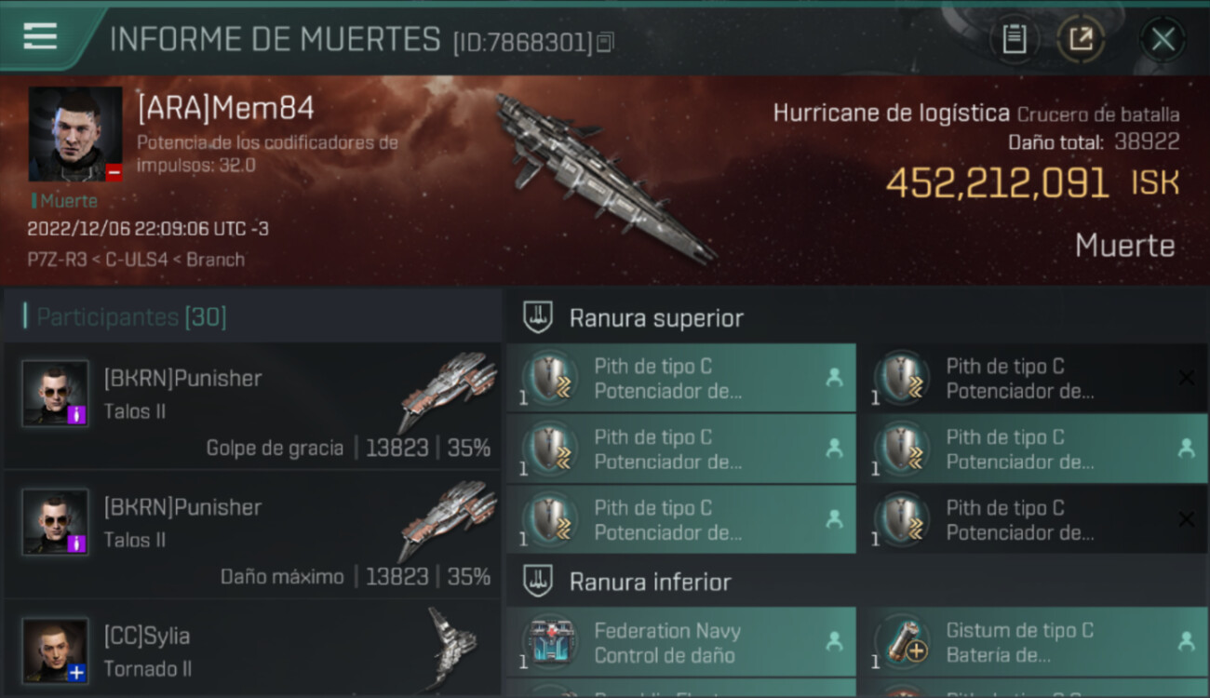Close the Informe de Muertes window
This screenshot has width=1210, height=698.
pyautogui.click(x=1163, y=39)
